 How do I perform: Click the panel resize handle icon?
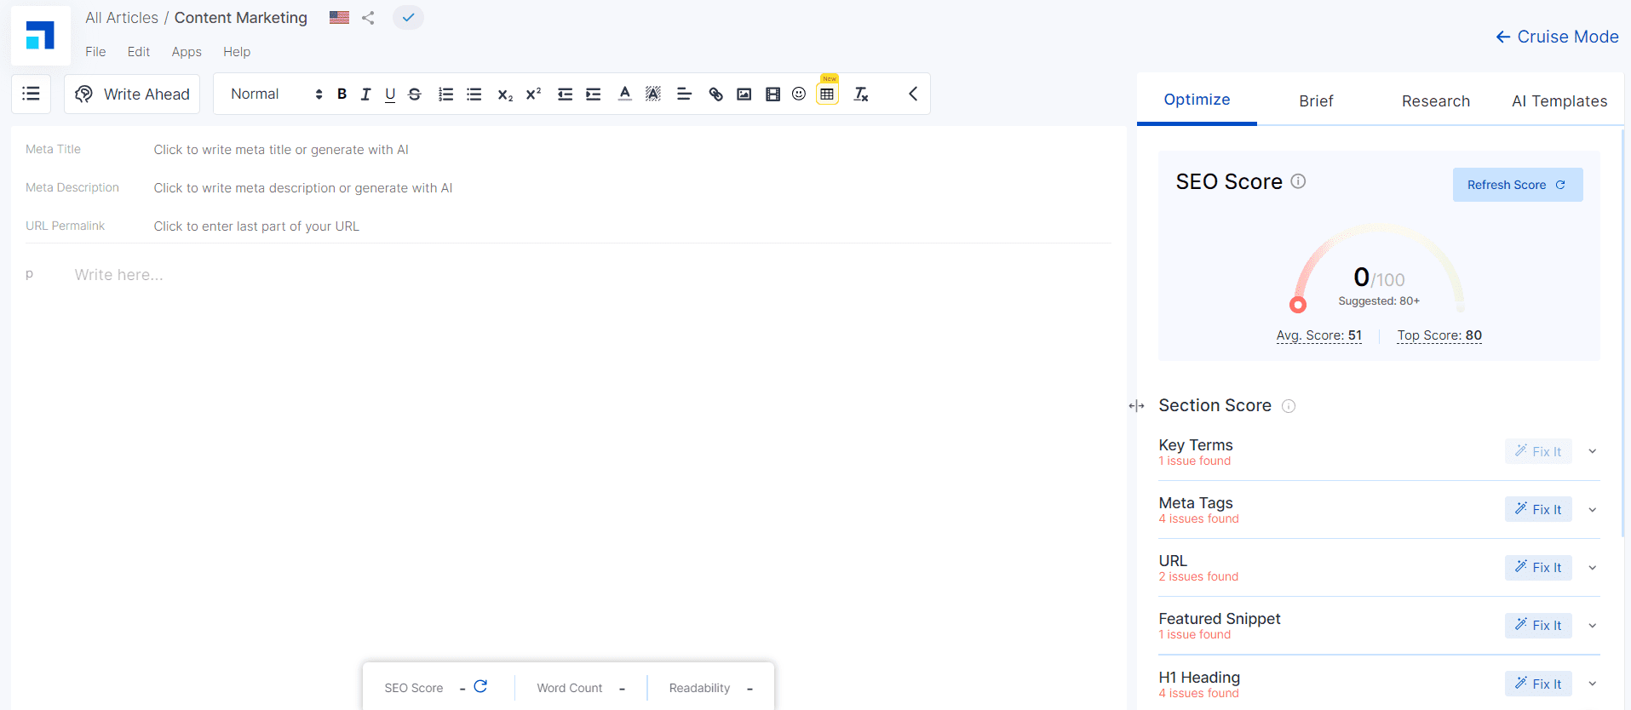pyautogui.click(x=1136, y=406)
